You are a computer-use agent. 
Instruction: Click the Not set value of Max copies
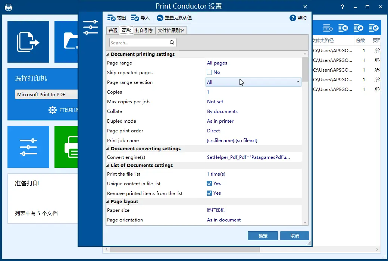point(215,101)
